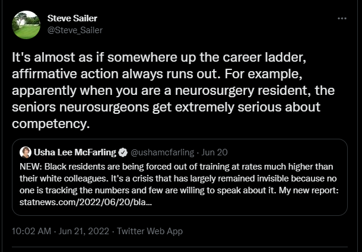Click Usha Lee McFarling's small avatar
The width and height of the screenshot is (362, 252).
(x=26, y=152)
